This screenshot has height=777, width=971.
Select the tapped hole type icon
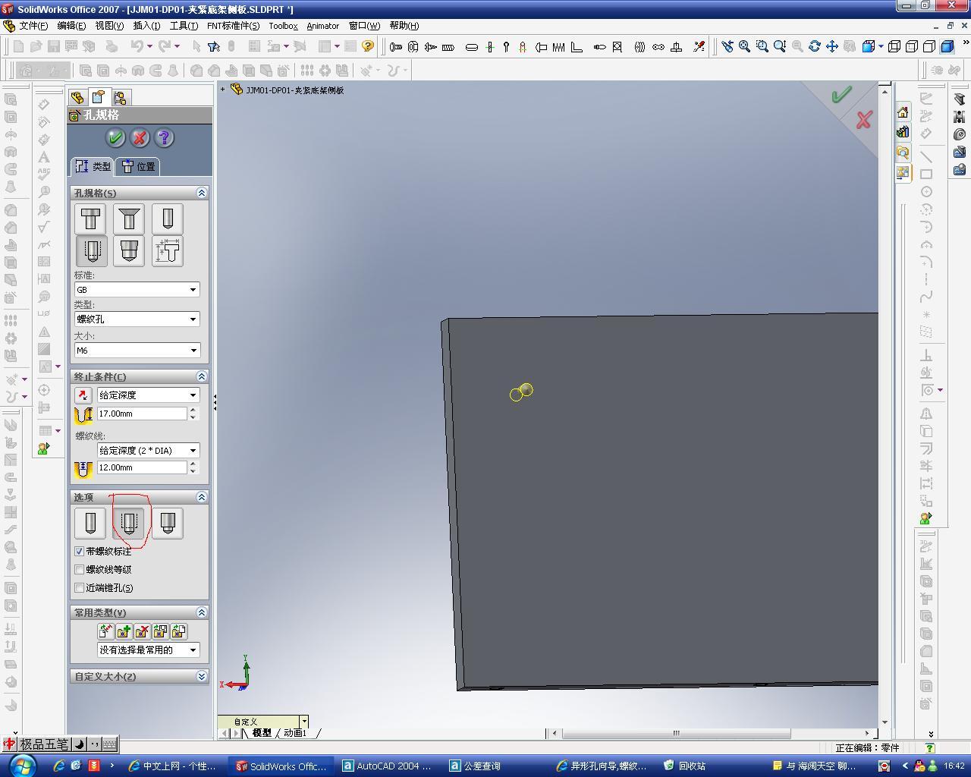click(x=91, y=250)
